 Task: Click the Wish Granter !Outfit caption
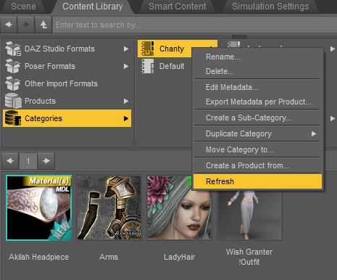coord(249,257)
